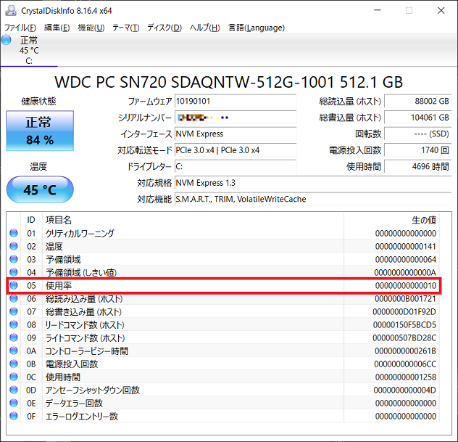Select raw value 000000000261B
Image resolution: width=458 pixels, height=442 pixels.
(x=405, y=351)
